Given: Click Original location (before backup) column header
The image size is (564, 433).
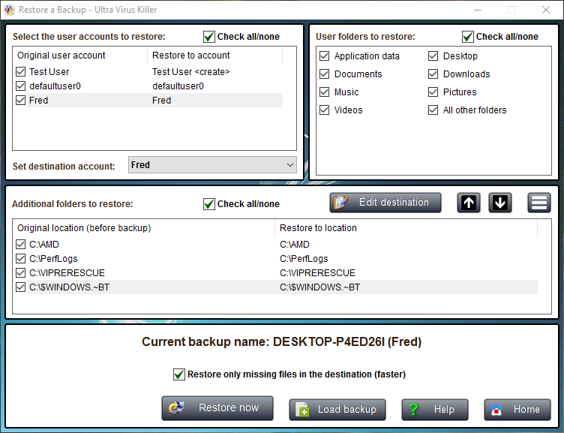Looking at the screenshot, I should click(x=144, y=228).
